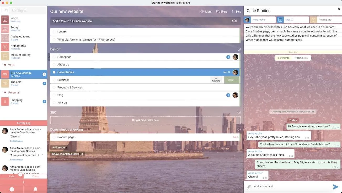
Task: Click Show completed tasks (2)
Action: (67, 154)
